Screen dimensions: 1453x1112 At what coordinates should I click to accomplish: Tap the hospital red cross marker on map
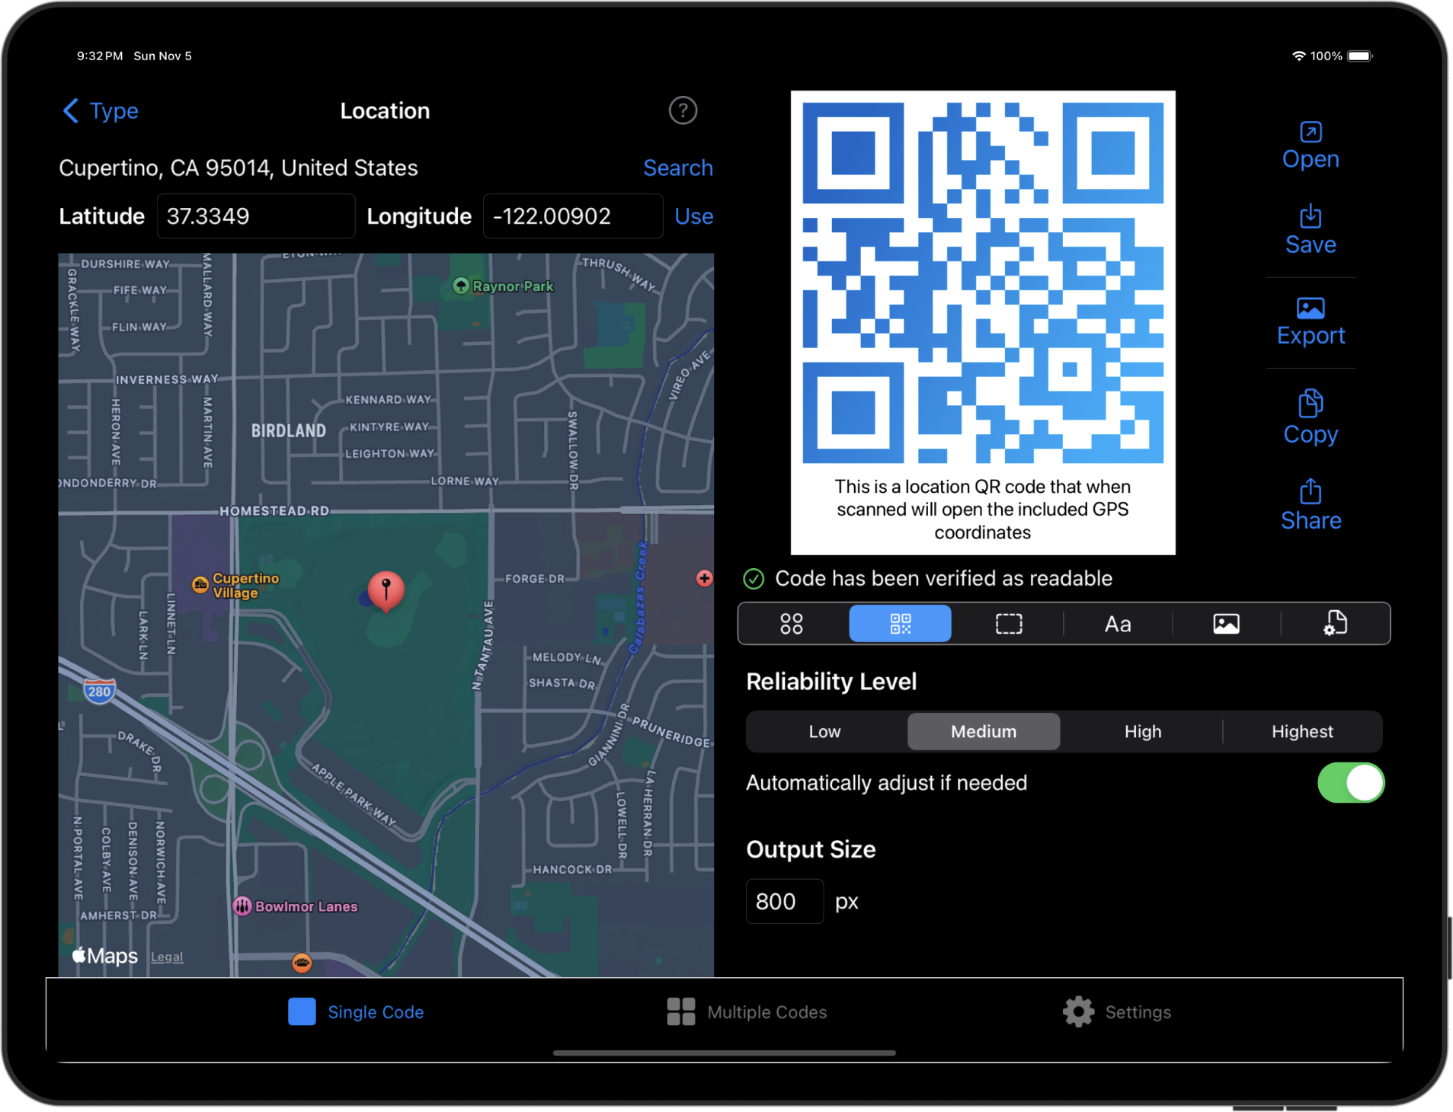point(704,579)
